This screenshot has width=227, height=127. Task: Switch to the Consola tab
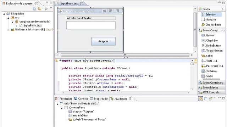click(81, 99)
